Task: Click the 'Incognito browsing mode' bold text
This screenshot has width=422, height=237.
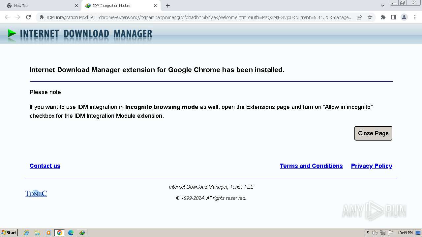Action: coord(162,107)
